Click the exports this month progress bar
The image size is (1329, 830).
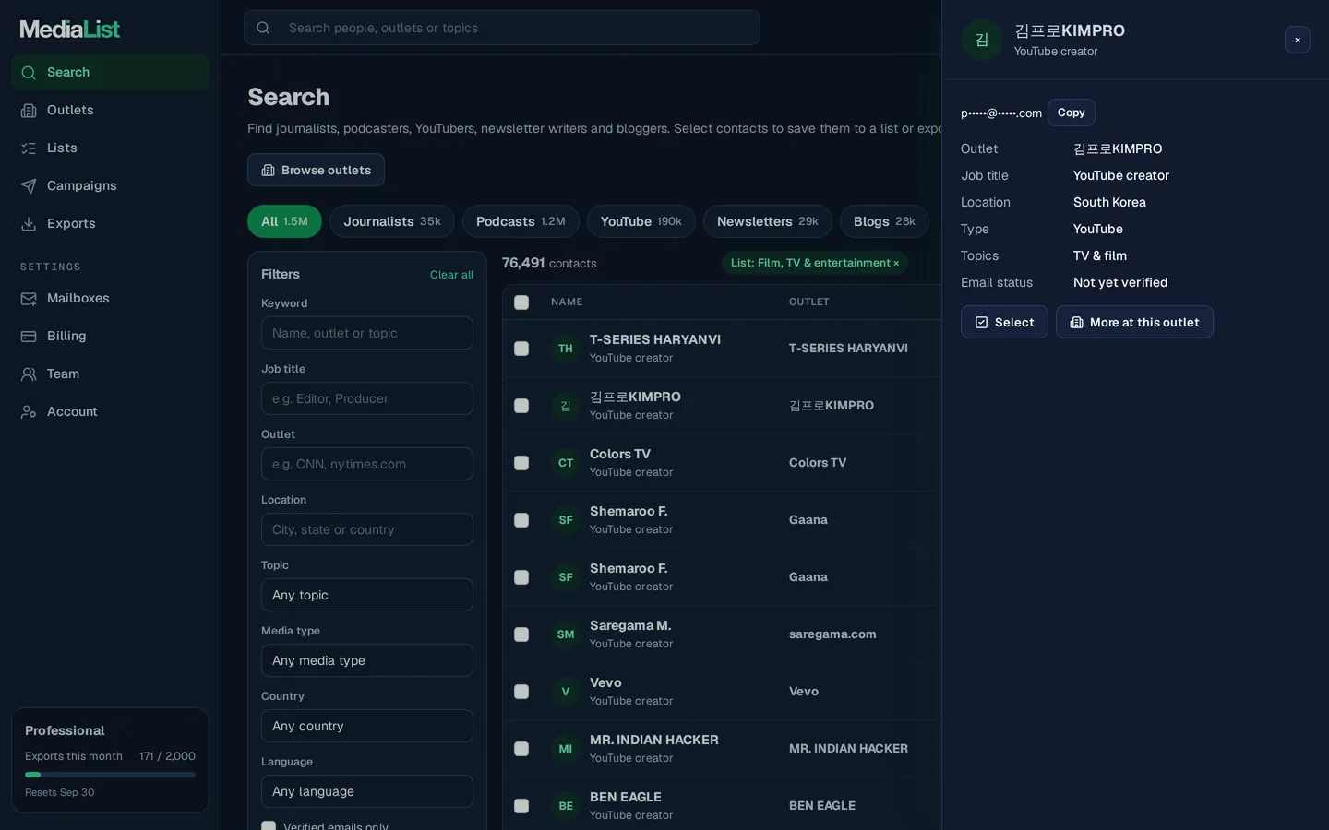click(110, 775)
